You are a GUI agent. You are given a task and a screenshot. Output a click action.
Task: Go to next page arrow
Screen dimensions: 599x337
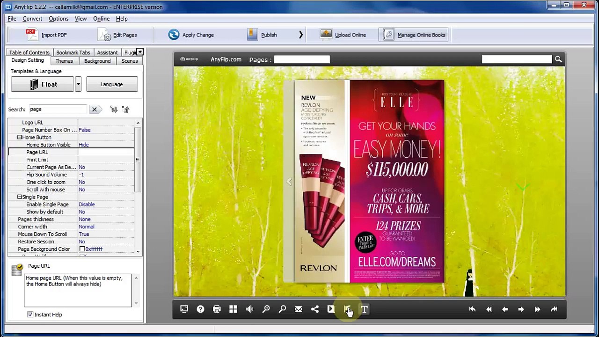(x=521, y=309)
